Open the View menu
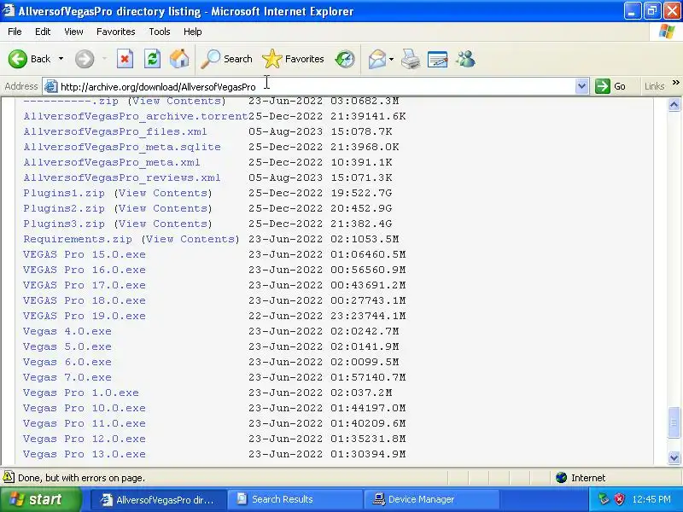 (73, 32)
